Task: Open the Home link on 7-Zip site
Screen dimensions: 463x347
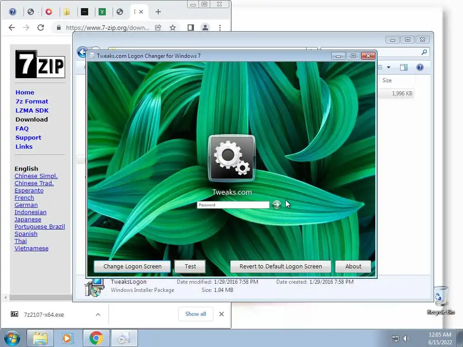Action: 25,92
